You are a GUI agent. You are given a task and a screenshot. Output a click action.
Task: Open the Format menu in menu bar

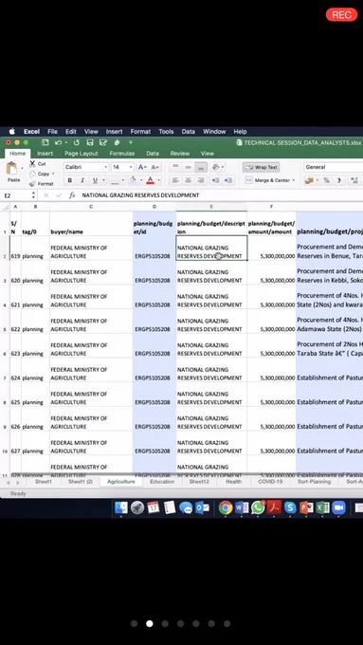140,132
